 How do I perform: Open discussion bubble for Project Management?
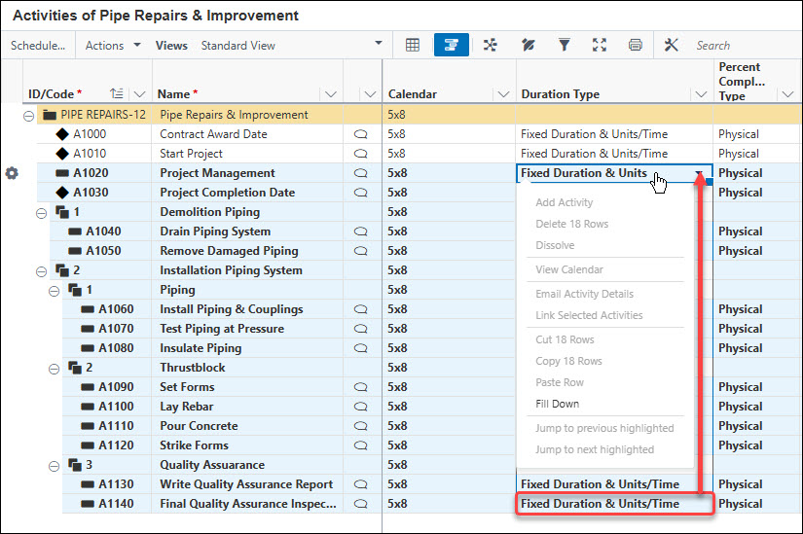[x=360, y=173]
